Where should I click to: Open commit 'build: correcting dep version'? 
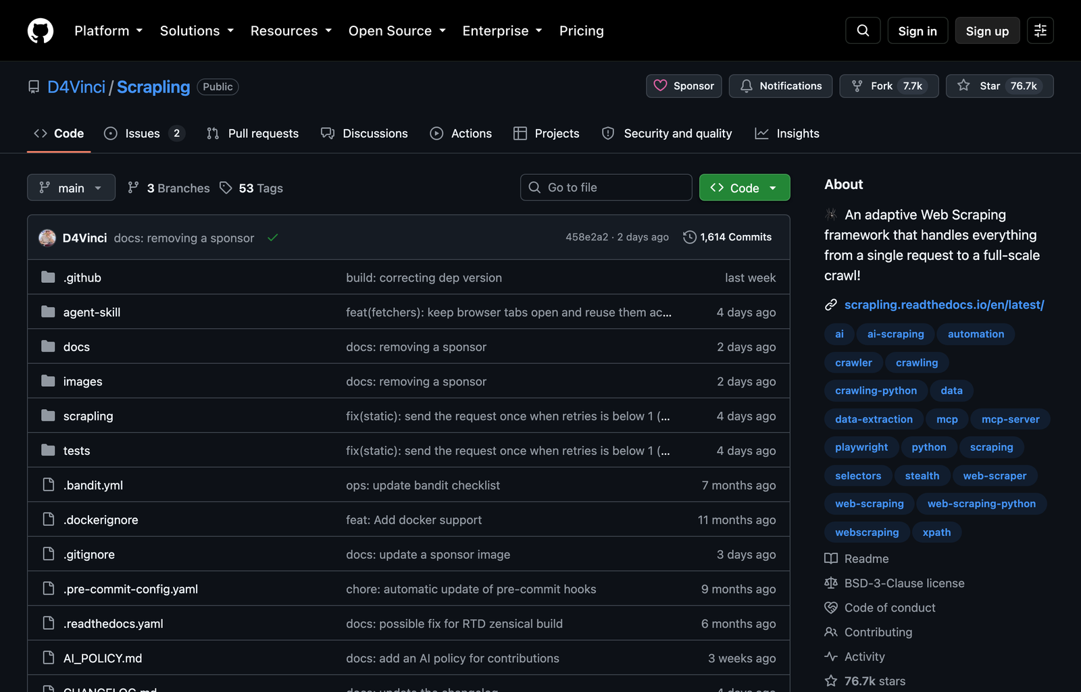(424, 277)
